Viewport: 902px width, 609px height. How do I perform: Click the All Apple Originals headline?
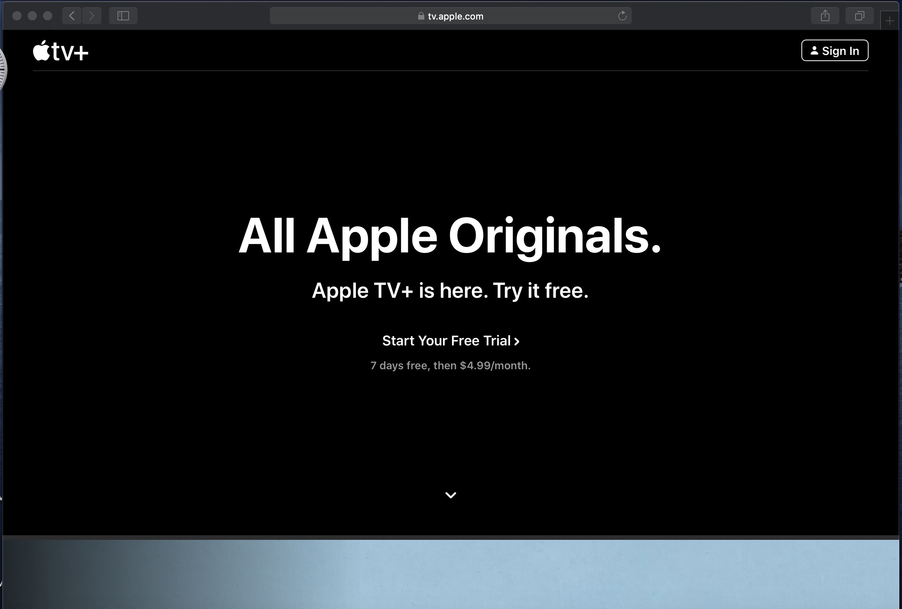click(449, 236)
